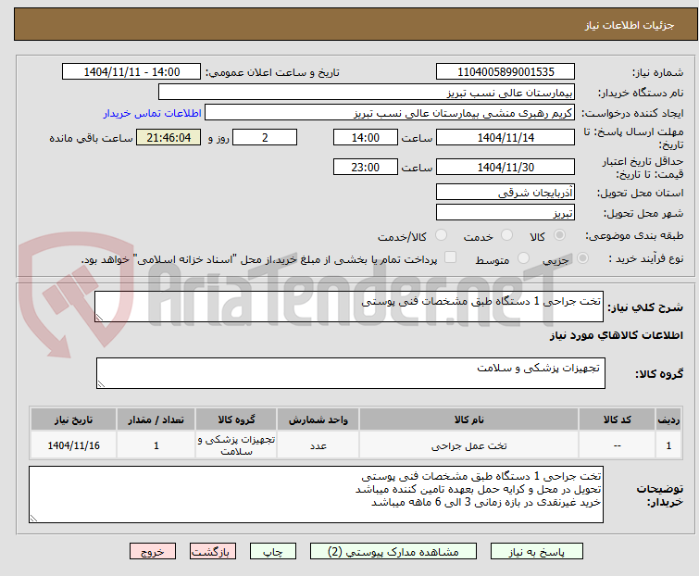Click the need number field 1104005899001535

[506, 72]
